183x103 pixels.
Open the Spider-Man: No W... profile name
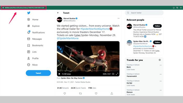pyautogui.click(x=141, y=41)
